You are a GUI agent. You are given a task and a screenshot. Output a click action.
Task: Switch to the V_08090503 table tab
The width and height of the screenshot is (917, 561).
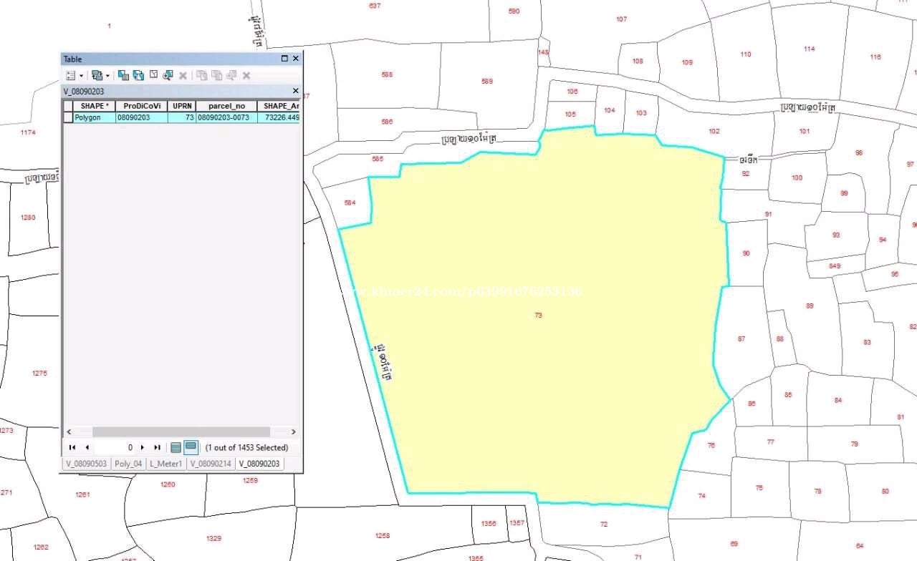pos(85,464)
